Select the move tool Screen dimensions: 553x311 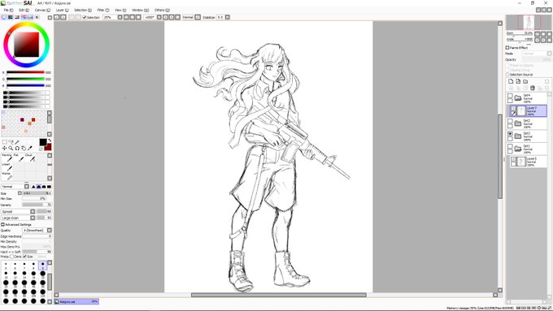tap(5, 149)
